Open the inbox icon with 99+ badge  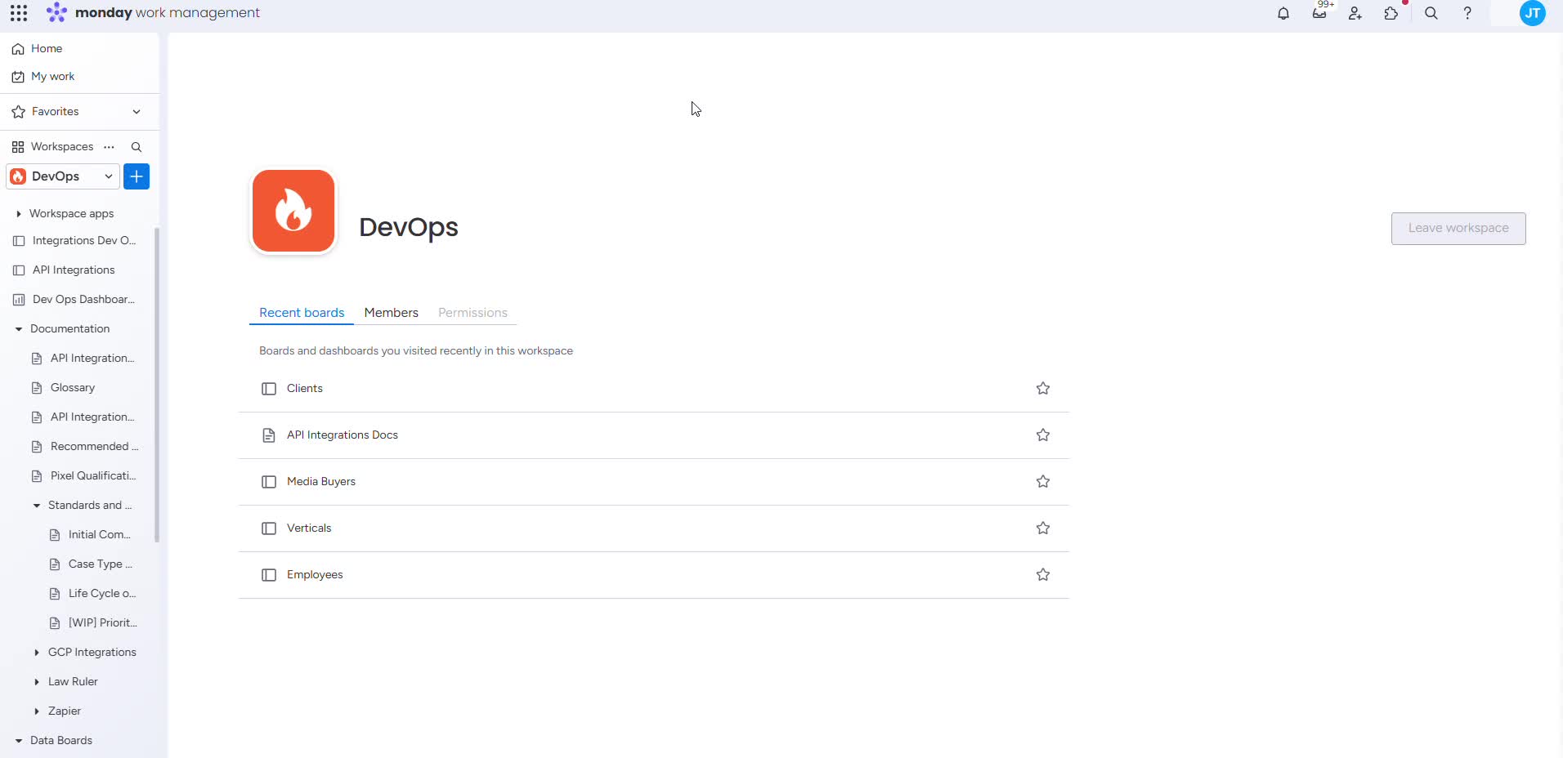click(x=1319, y=13)
